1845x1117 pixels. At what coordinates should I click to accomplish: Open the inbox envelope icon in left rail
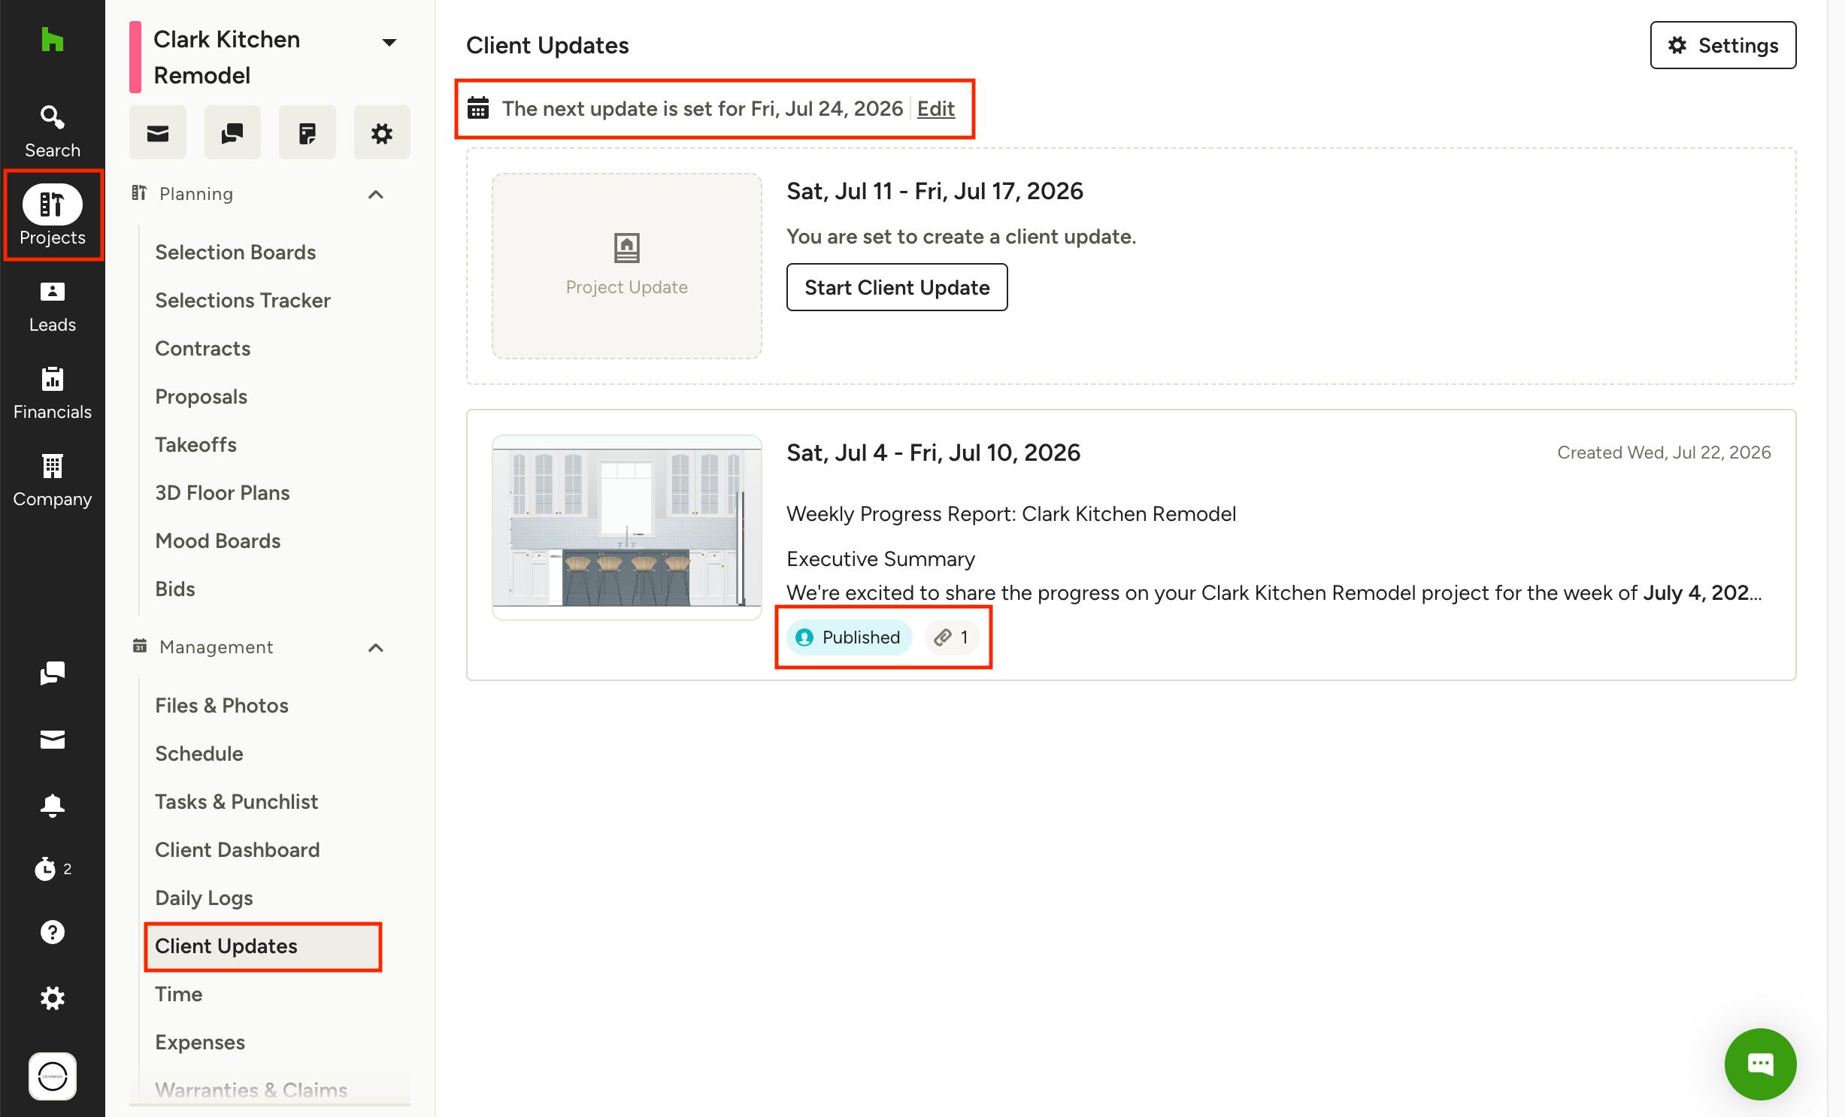(52, 739)
